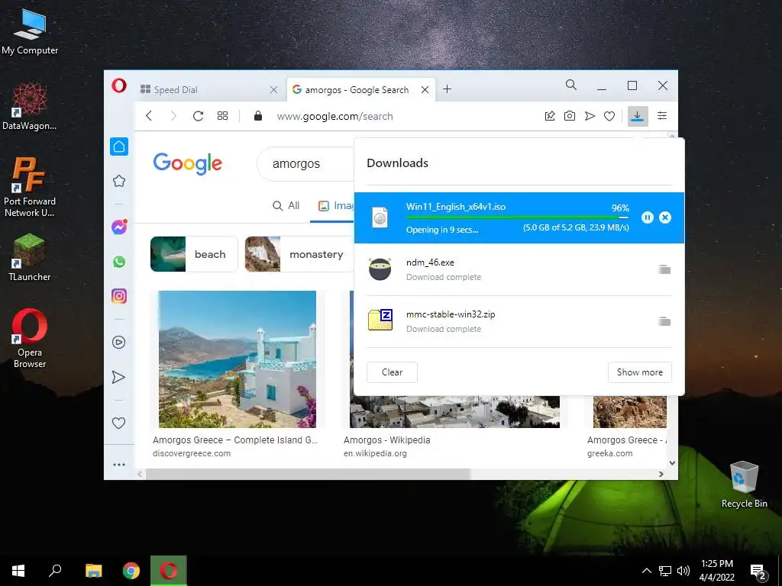Select amorgos Google Search tab
This screenshot has height=586, width=782.
point(356,90)
